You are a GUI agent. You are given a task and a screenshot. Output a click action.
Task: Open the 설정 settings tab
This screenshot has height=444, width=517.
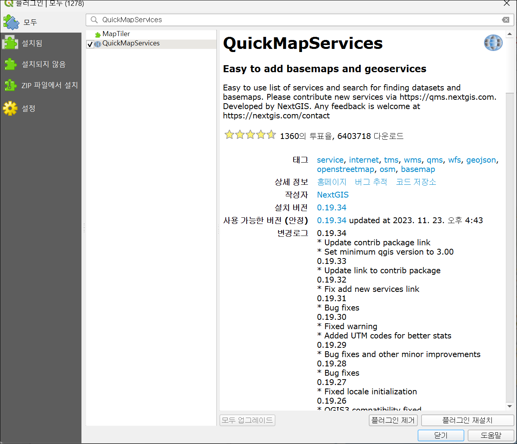coord(41,108)
